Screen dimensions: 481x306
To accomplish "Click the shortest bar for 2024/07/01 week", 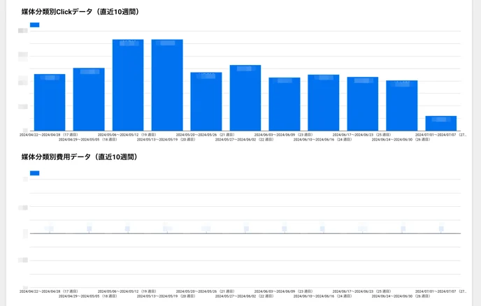I will click(x=440, y=124).
